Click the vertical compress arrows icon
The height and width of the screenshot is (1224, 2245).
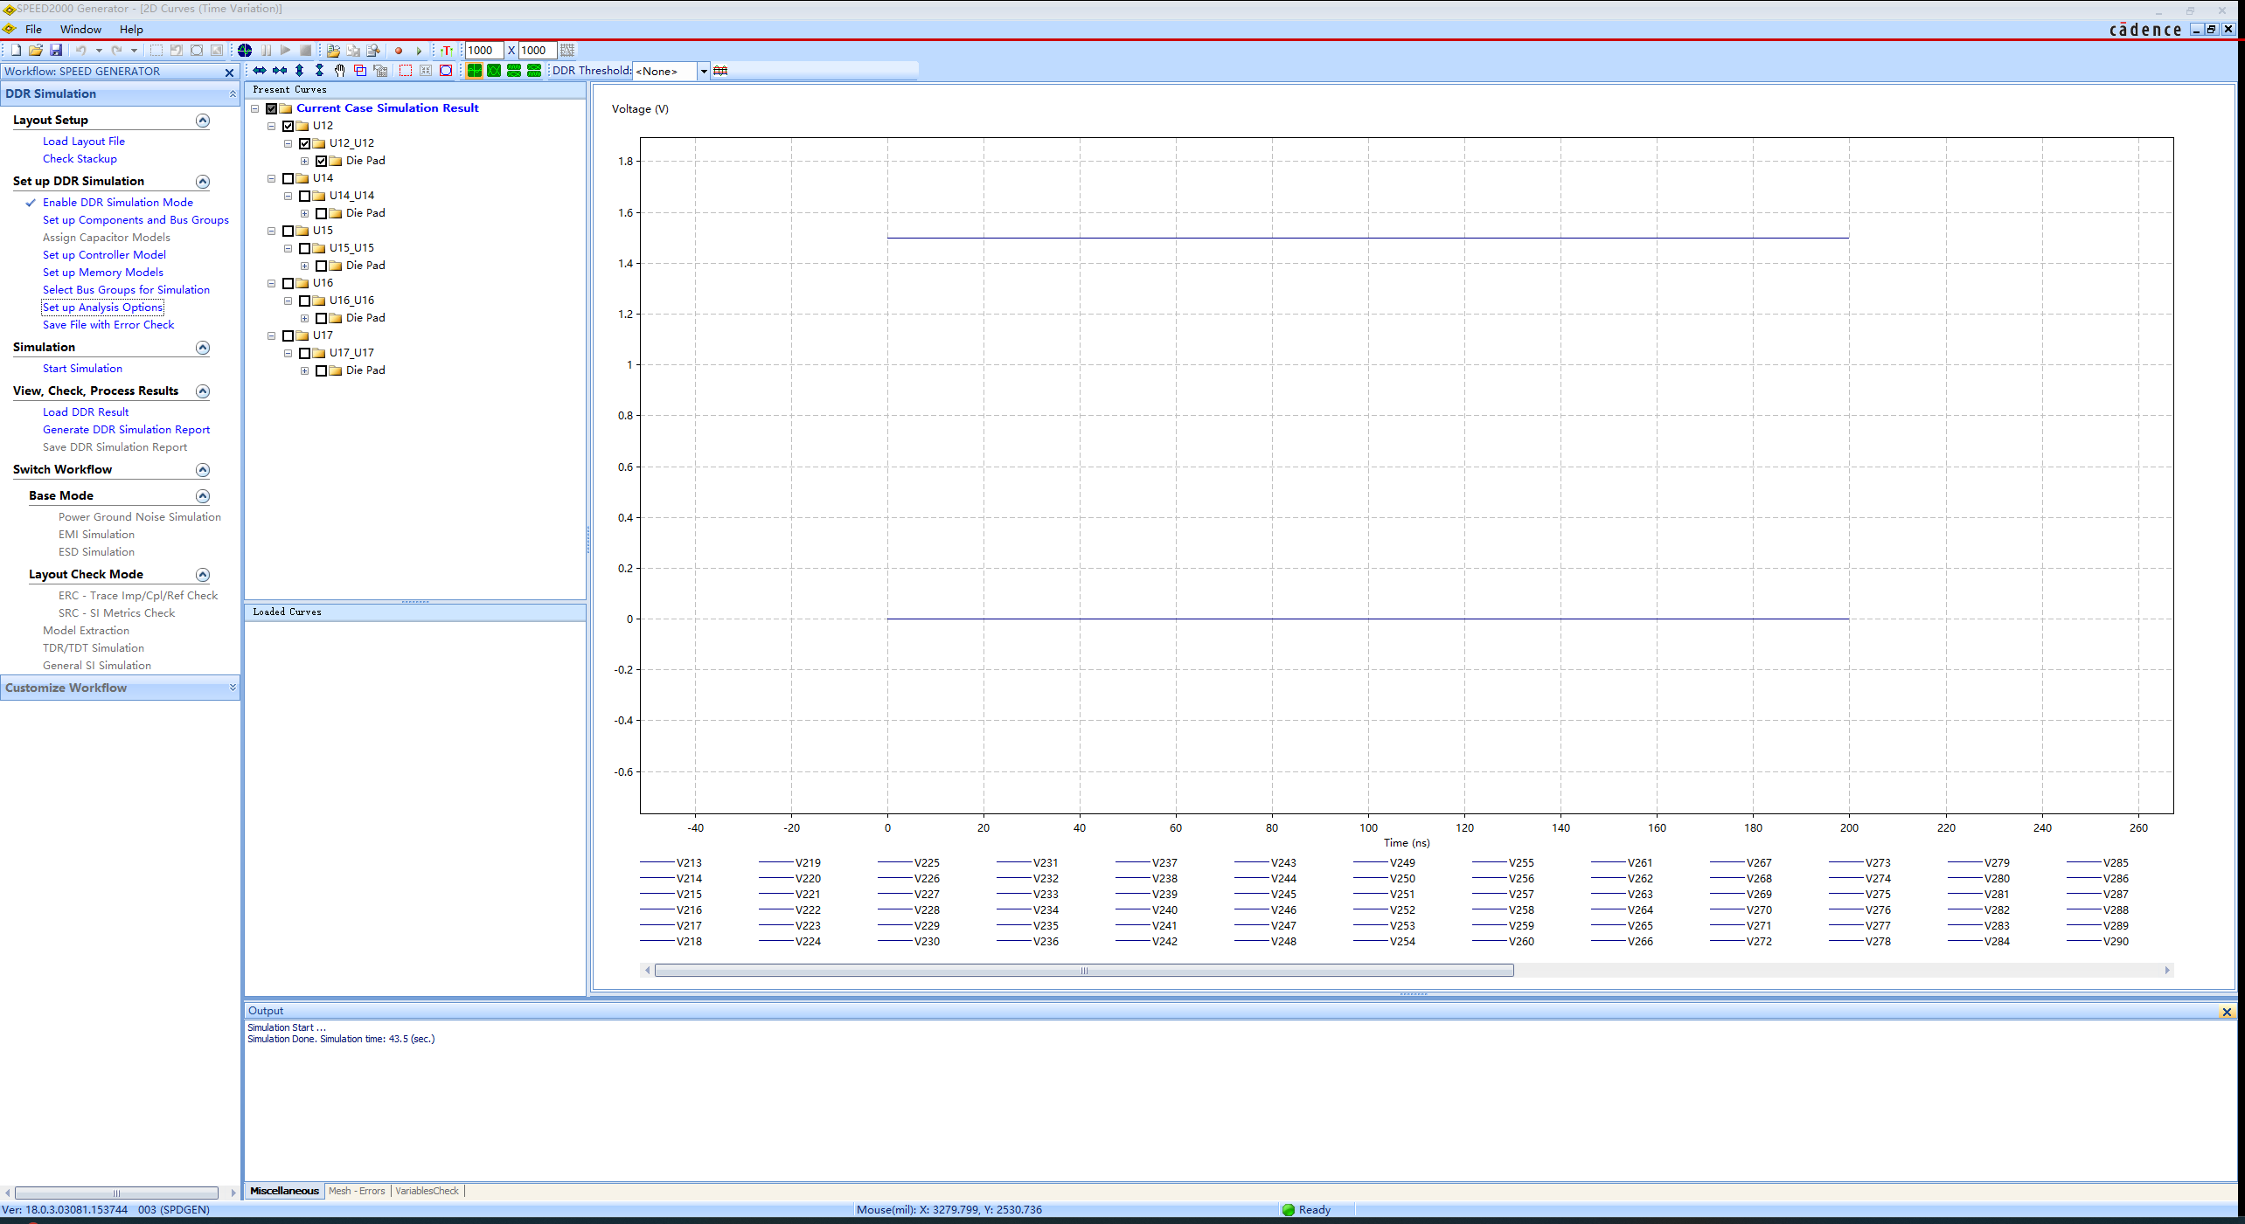320,71
